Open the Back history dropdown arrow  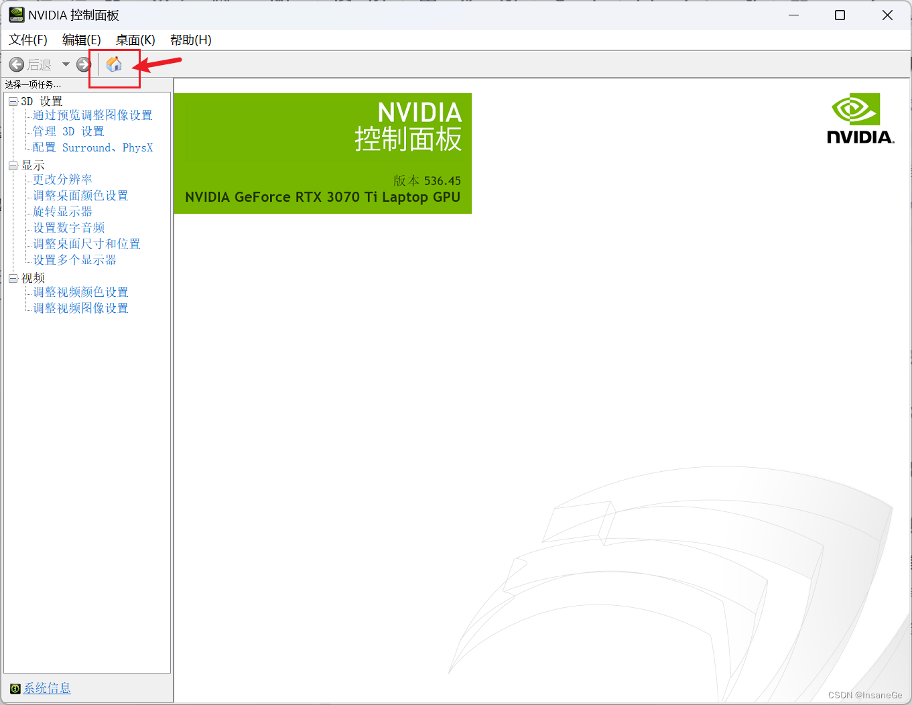66,64
